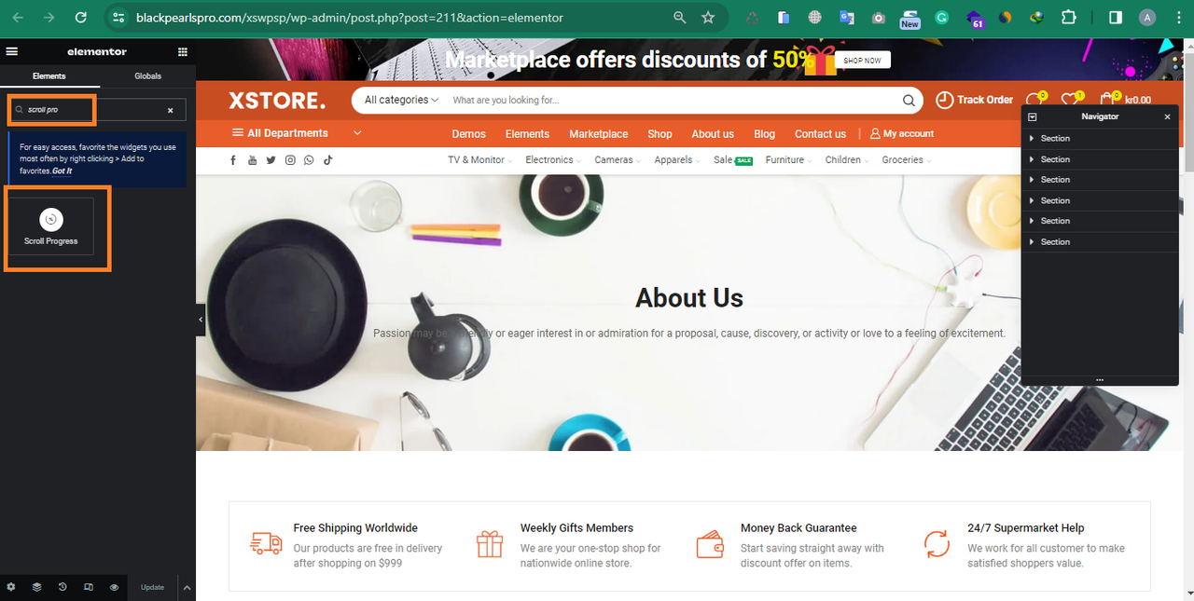
Task: Expand the Save Options arrow next to Update
Action: click(187, 587)
